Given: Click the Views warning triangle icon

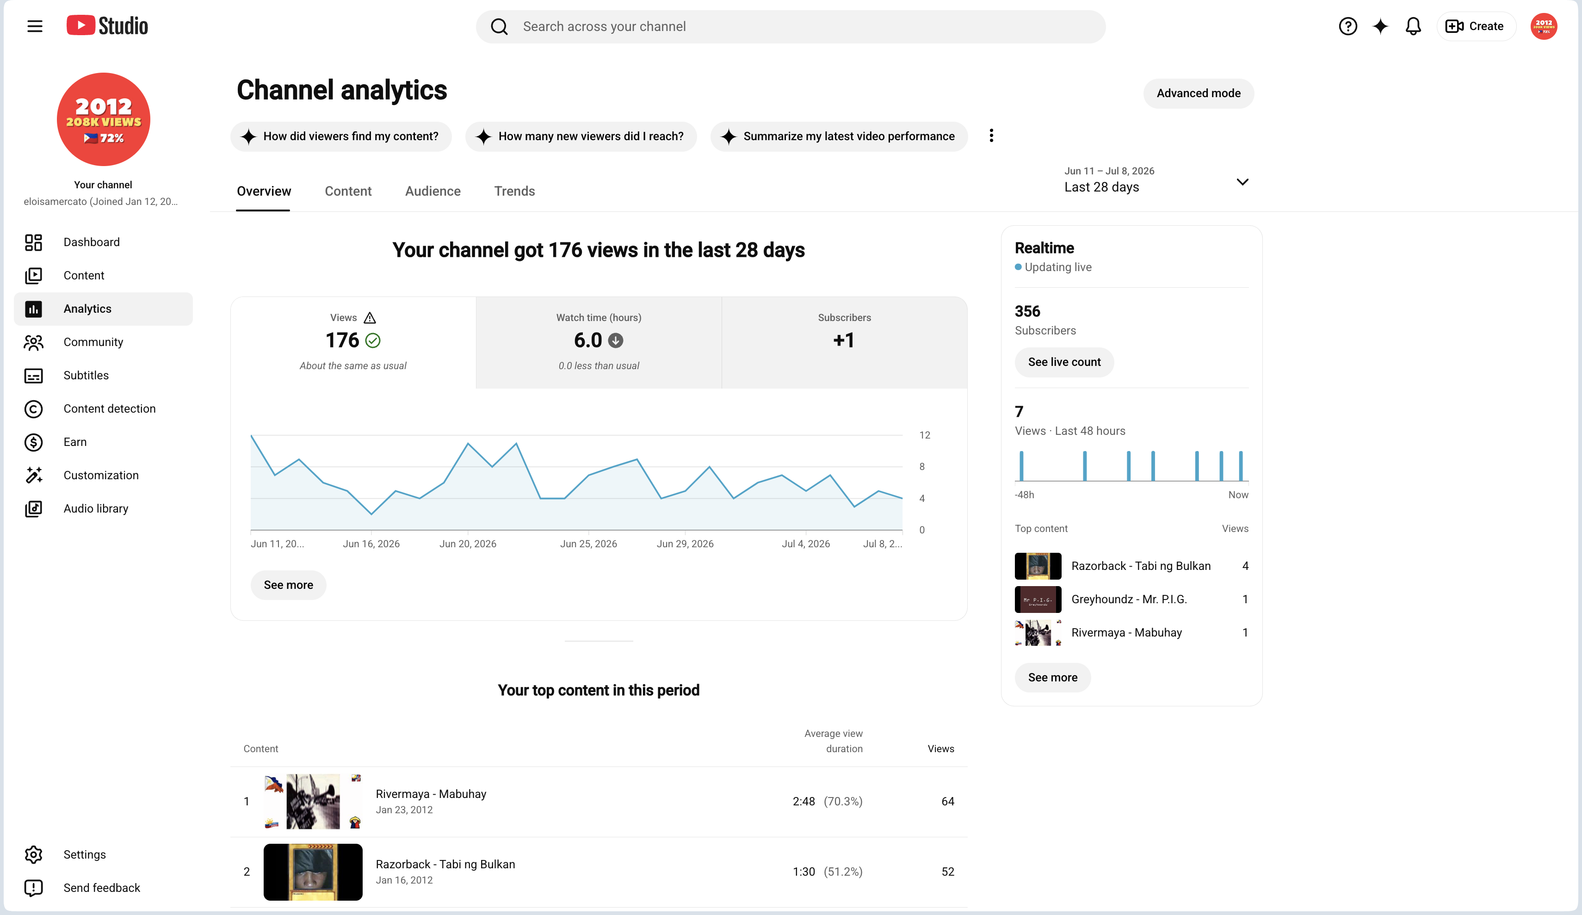Looking at the screenshot, I should pyautogui.click(x=370, y=318).
